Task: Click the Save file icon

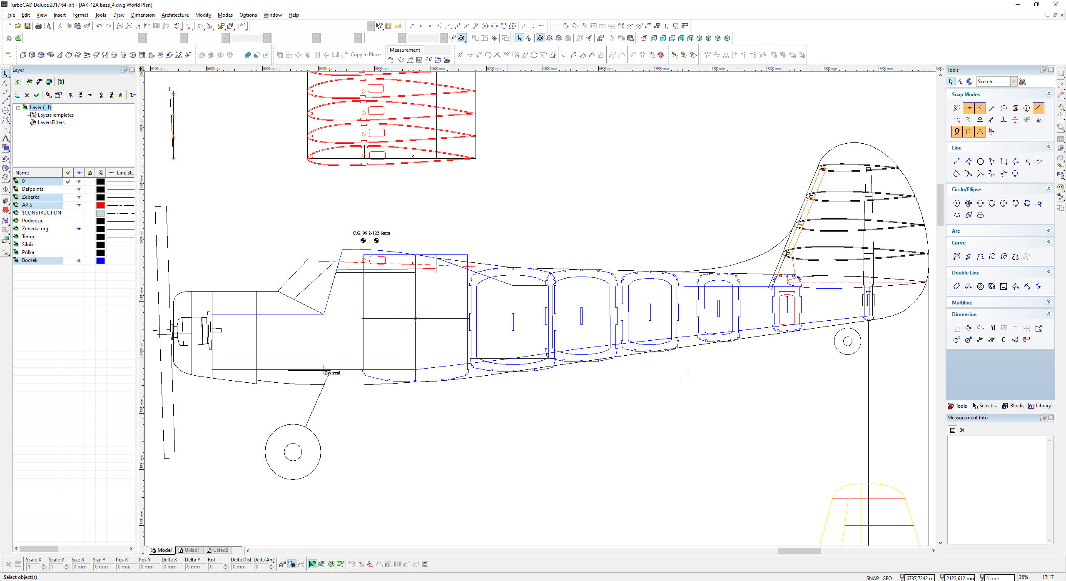Action: tap(27, 26)
